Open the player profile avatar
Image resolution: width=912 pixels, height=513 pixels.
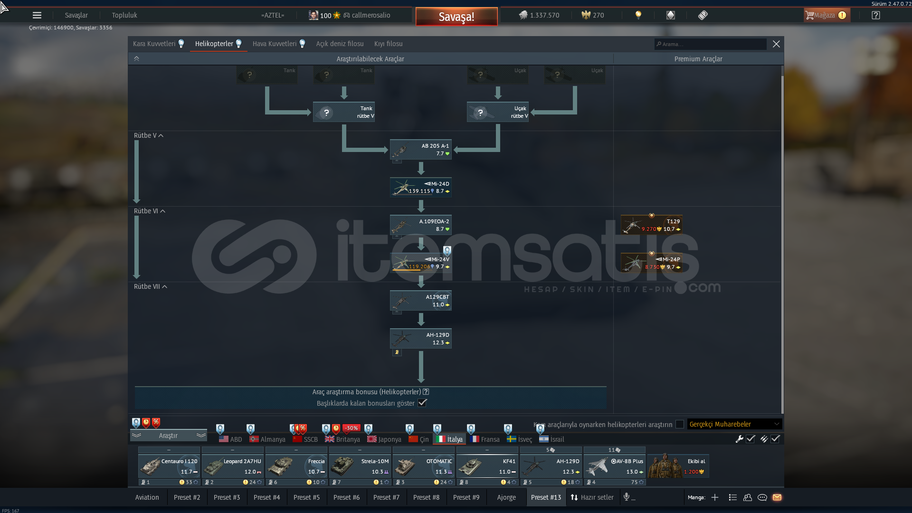pyautogui.click(x=313, y=15)
